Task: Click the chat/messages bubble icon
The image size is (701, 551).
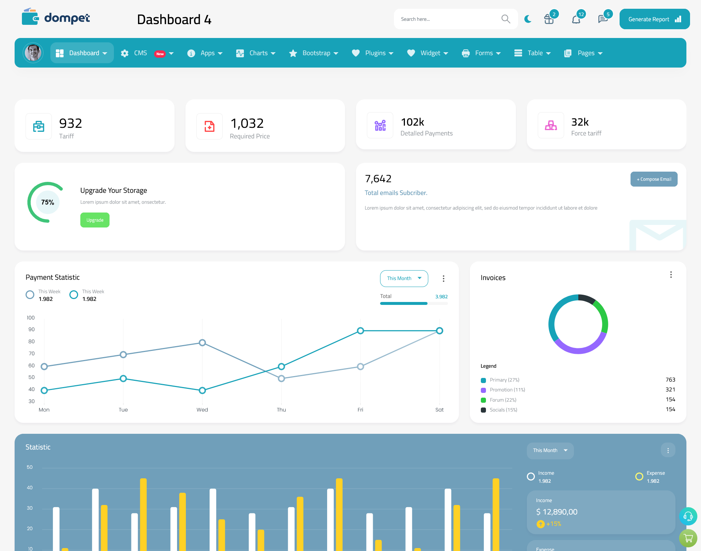Action: [602, 18]
